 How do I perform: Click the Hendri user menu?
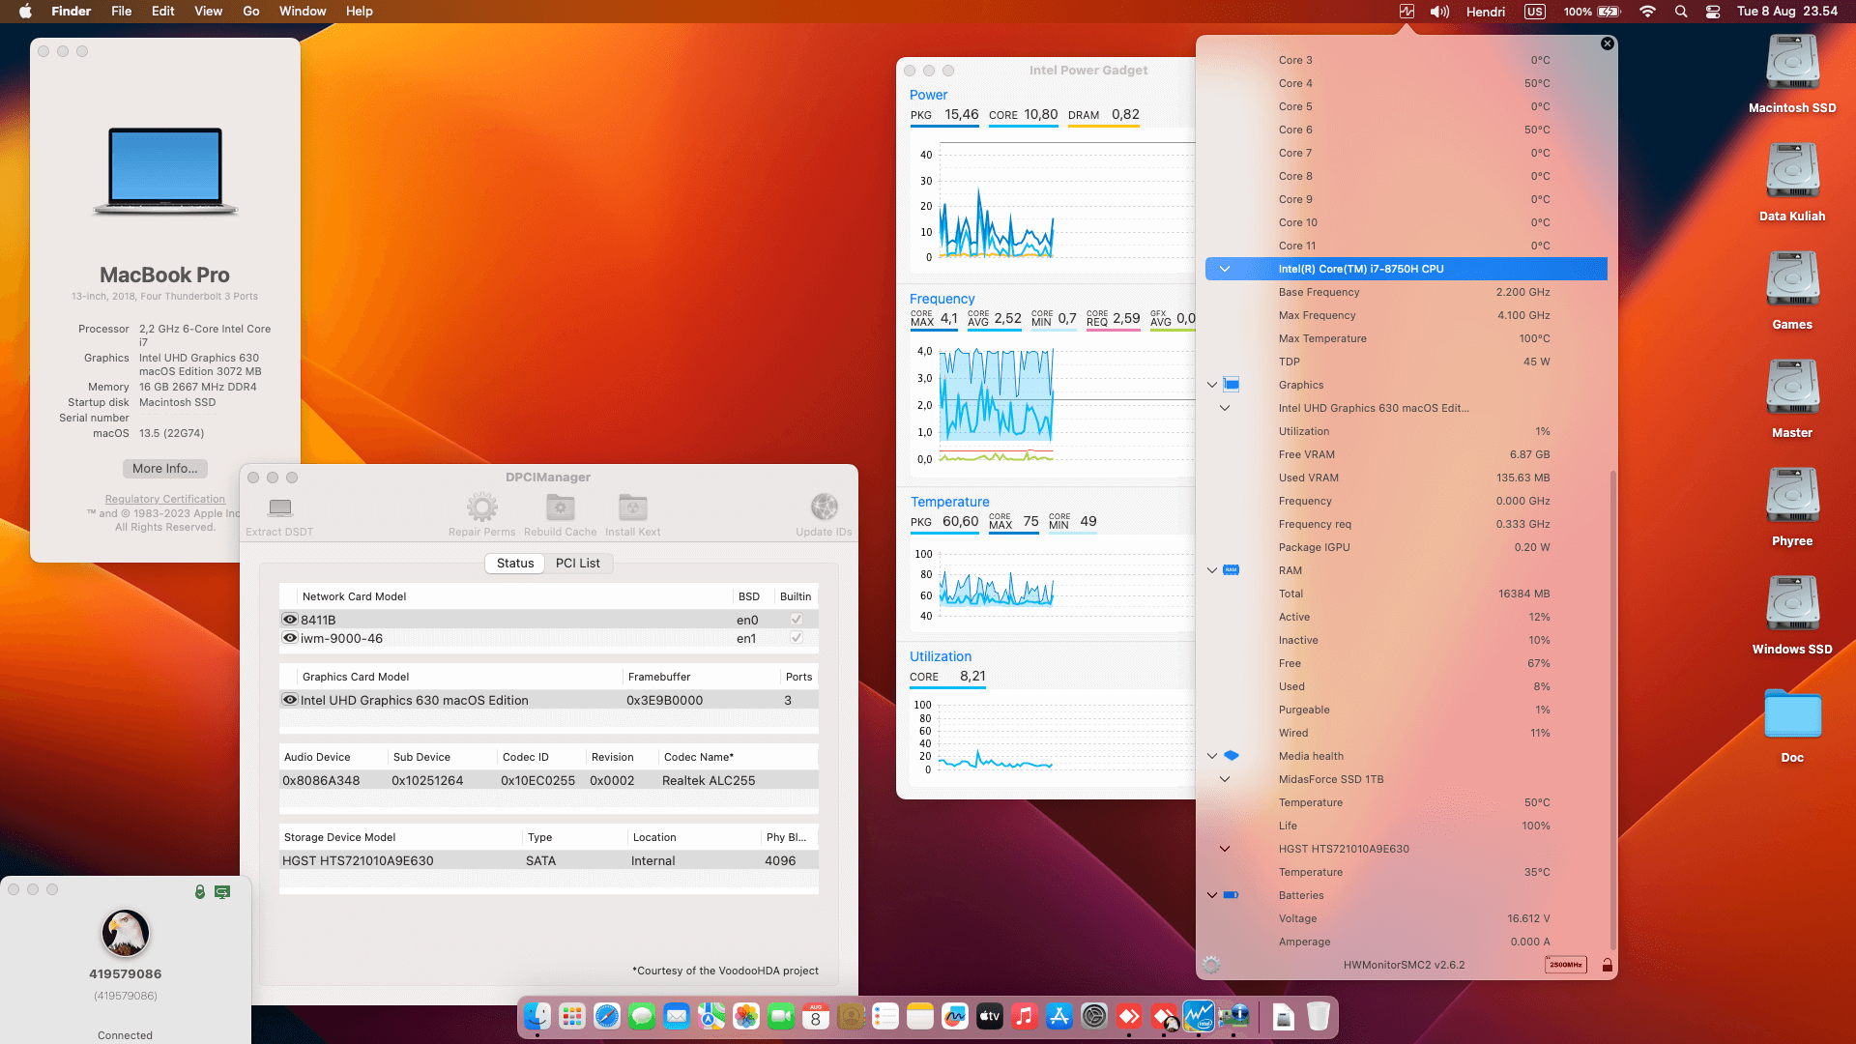click(1486, 12)
